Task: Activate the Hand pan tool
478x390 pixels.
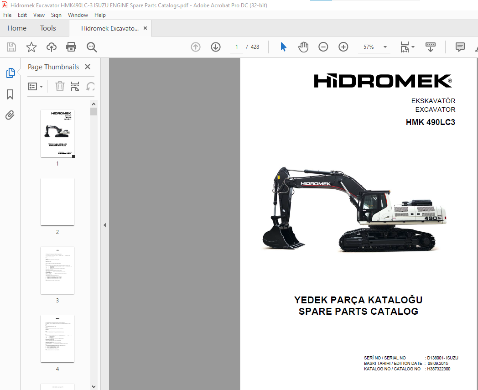Action: 303,47
